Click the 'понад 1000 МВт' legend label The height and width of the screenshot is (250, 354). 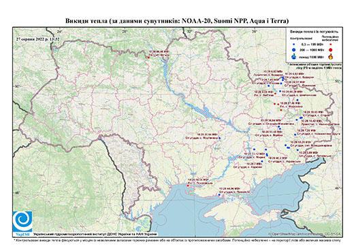click(312, 57)
